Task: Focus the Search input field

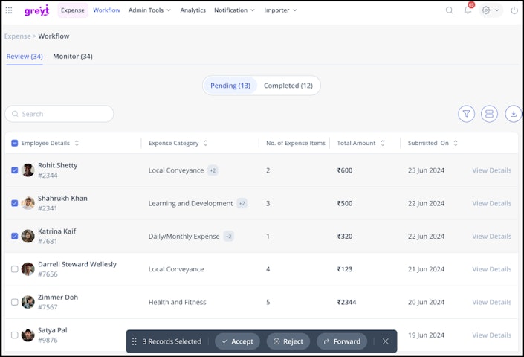Action: point(59,114)
